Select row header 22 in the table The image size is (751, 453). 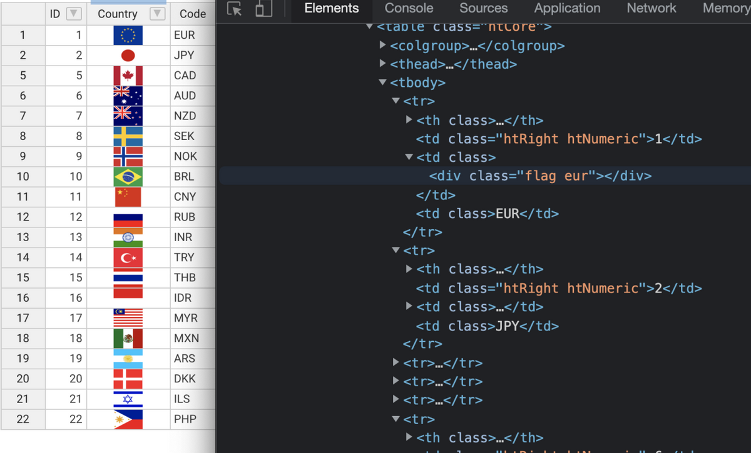click(x=23, y=419)
